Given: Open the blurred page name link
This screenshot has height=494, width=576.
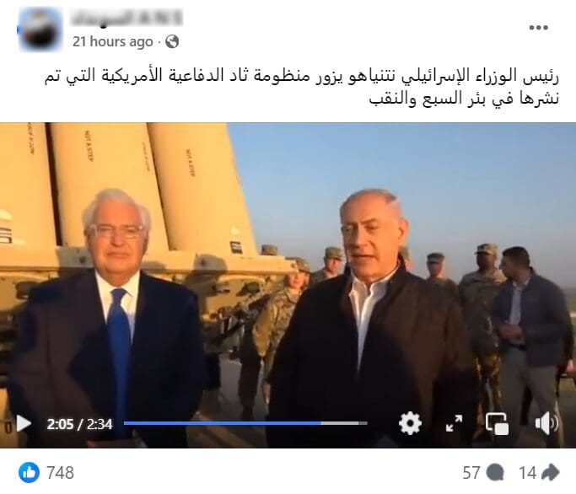Looking at the screenshot, I should click(127, 18).
